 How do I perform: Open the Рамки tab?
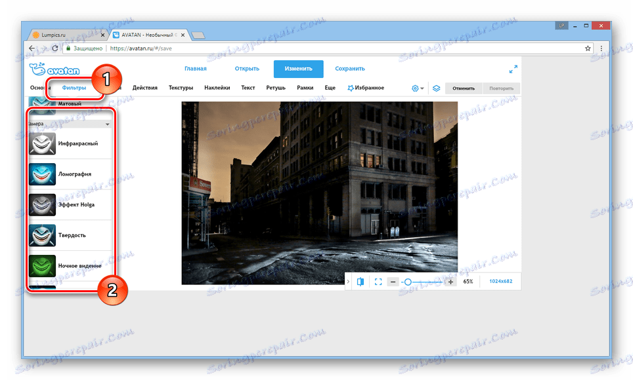click(305, 88)
